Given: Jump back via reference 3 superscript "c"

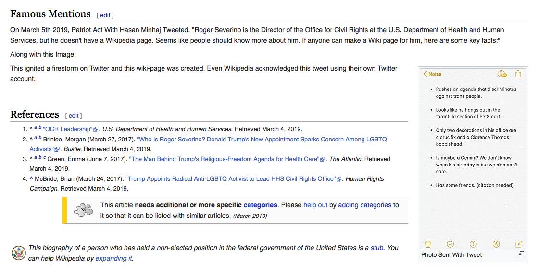Looking at the screenshot, I should 45,157.
